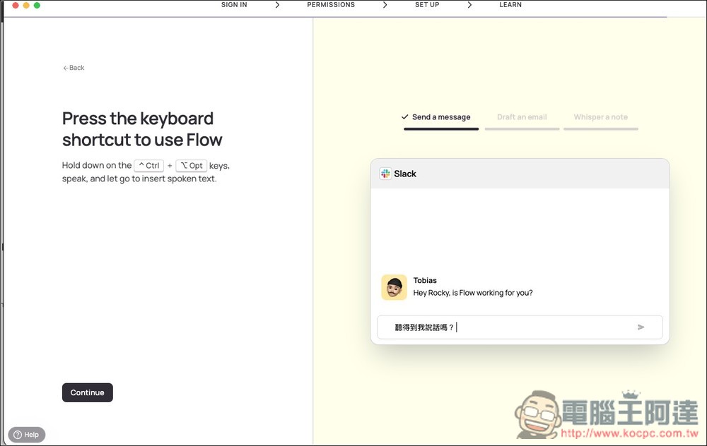
Task: Select the LEARN step in header
Action: pyautogui.click(x=510, y=5)
